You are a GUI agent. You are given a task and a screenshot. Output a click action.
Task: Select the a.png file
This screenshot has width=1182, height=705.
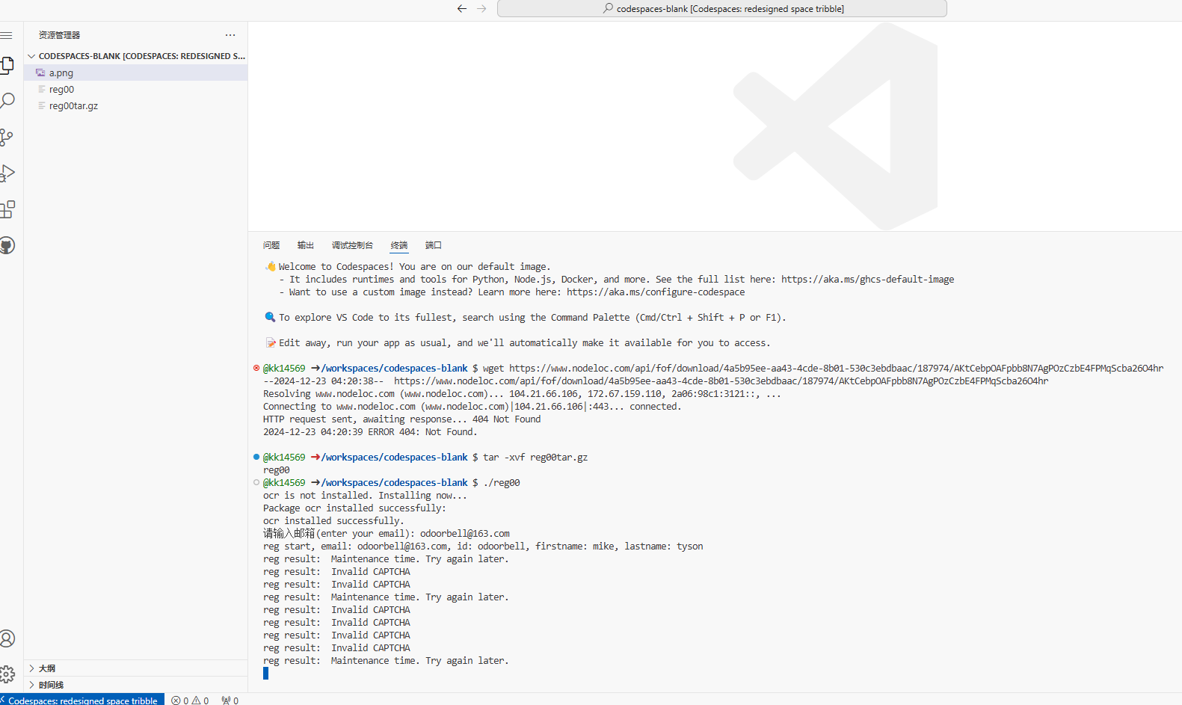coord(136,73)
